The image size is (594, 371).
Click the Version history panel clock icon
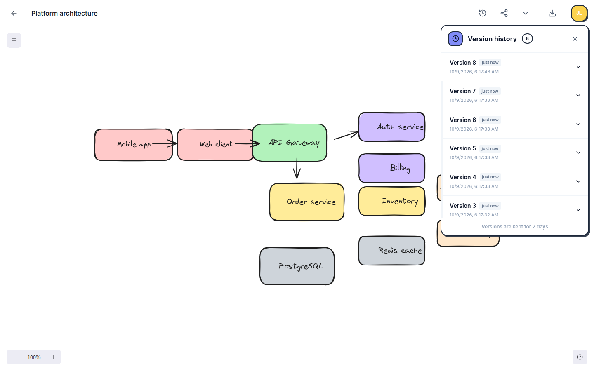point(455,39)
